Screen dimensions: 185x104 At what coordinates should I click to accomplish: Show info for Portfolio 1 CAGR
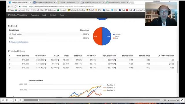click(x=58, y=60)
